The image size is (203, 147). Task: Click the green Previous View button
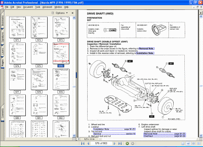pyautogui.click(x=127, y=143)
